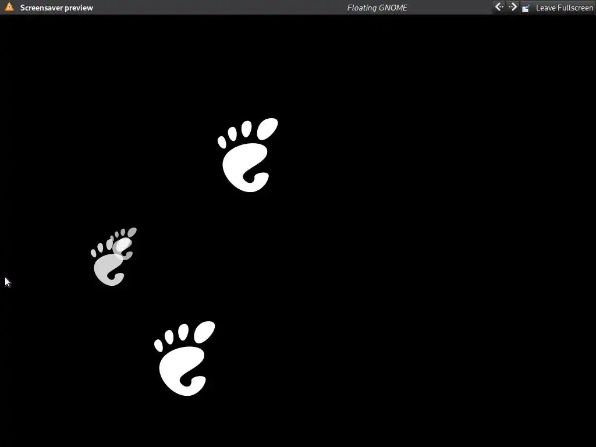Click the 'Floating GNOME' title text
This screenshot has width=596, height=447.
377,8
